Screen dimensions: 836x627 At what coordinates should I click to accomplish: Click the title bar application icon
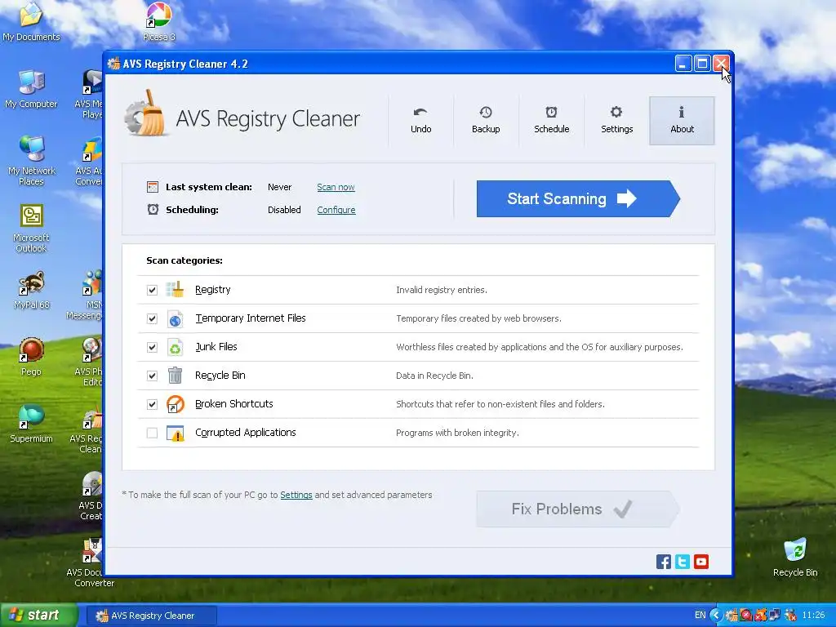click(113, 64)
